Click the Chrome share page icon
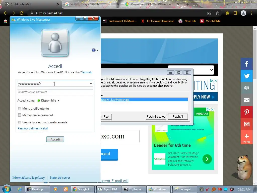Screen dimensions: 257x193 (209, 13)
